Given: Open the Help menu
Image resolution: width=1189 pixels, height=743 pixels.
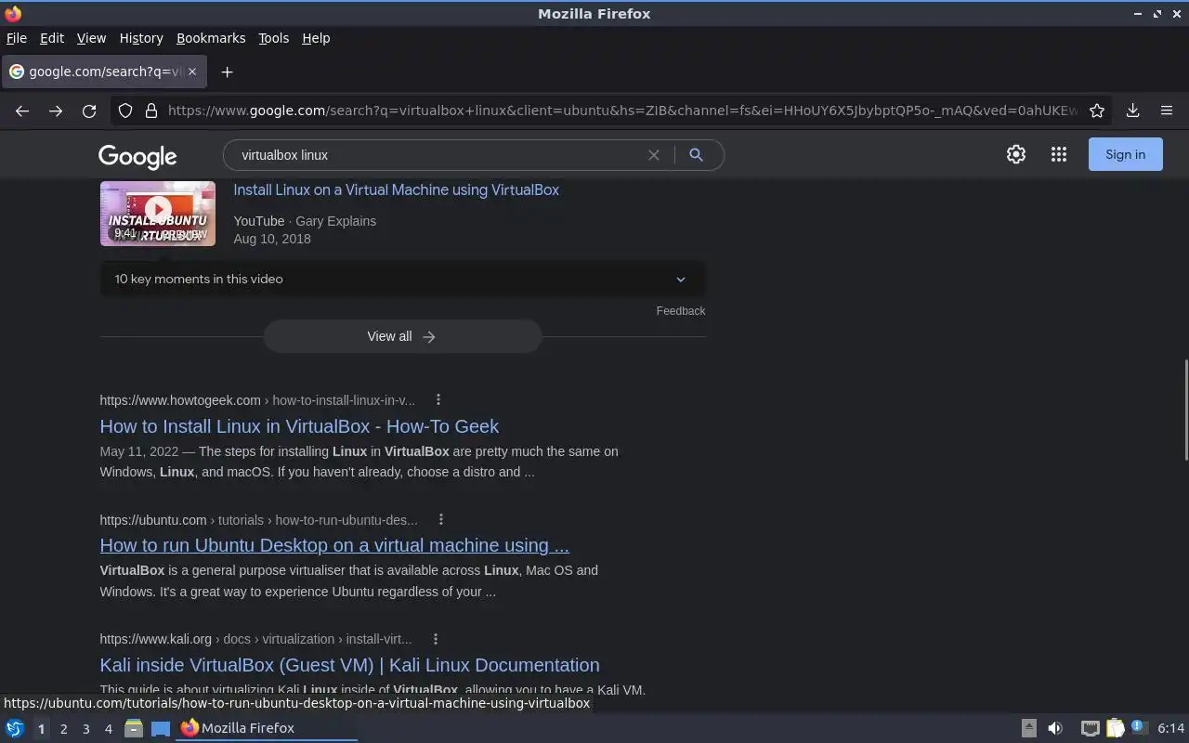Looking at the screenshot, I should [316, 38].
